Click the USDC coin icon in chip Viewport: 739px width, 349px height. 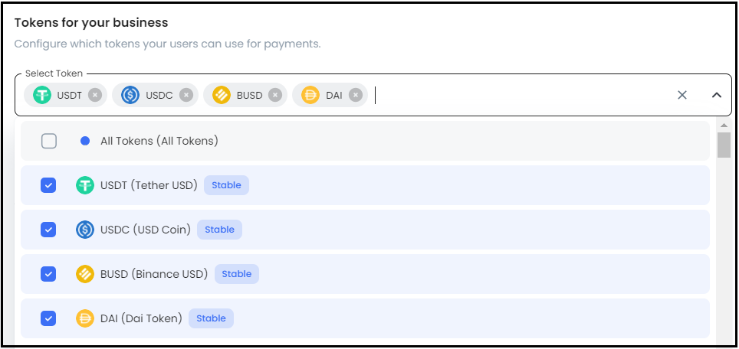pos(130,95)
